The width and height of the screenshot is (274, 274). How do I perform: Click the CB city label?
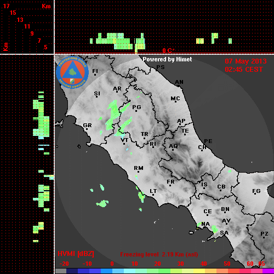click(x=221, y=187)
